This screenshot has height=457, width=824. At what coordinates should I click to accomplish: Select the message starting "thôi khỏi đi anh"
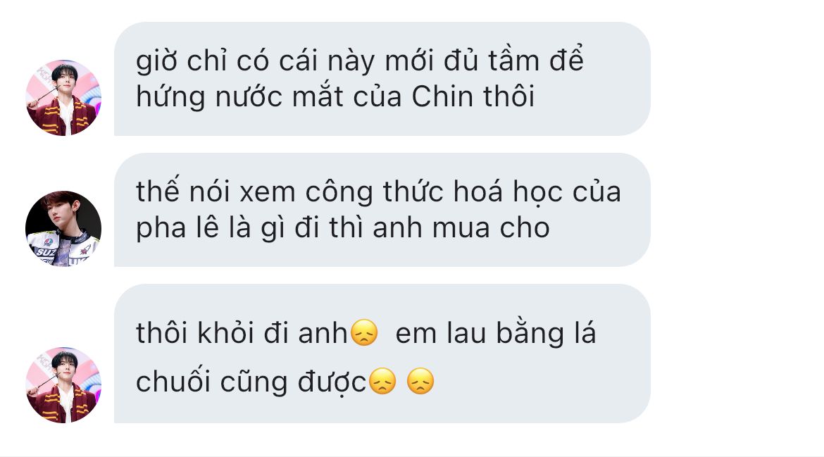pyautogui.click(x=382, y=353)
